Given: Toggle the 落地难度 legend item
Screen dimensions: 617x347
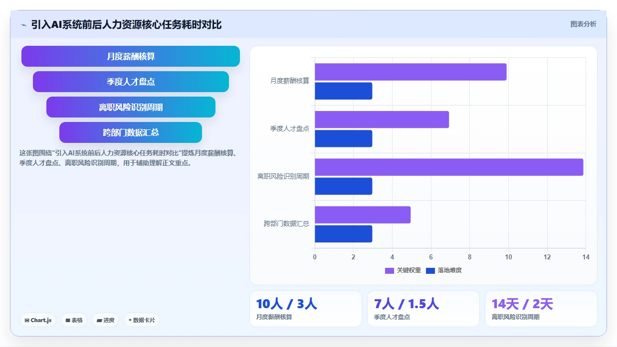Looking at the screenshot, I should [x=444, y=270].
